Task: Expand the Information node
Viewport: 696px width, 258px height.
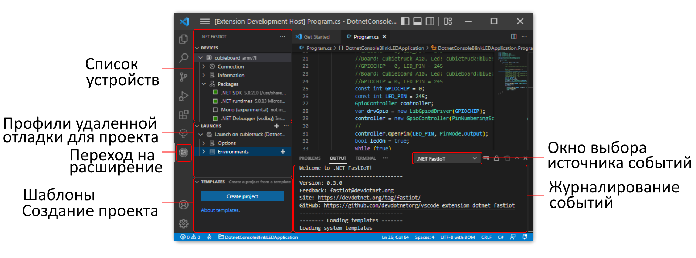Action: tap(204, 75)
